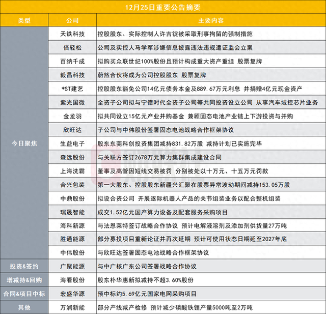Click the 与中广核广东公司签署 text
326x314 pixels.
click(x=147, y=266)
